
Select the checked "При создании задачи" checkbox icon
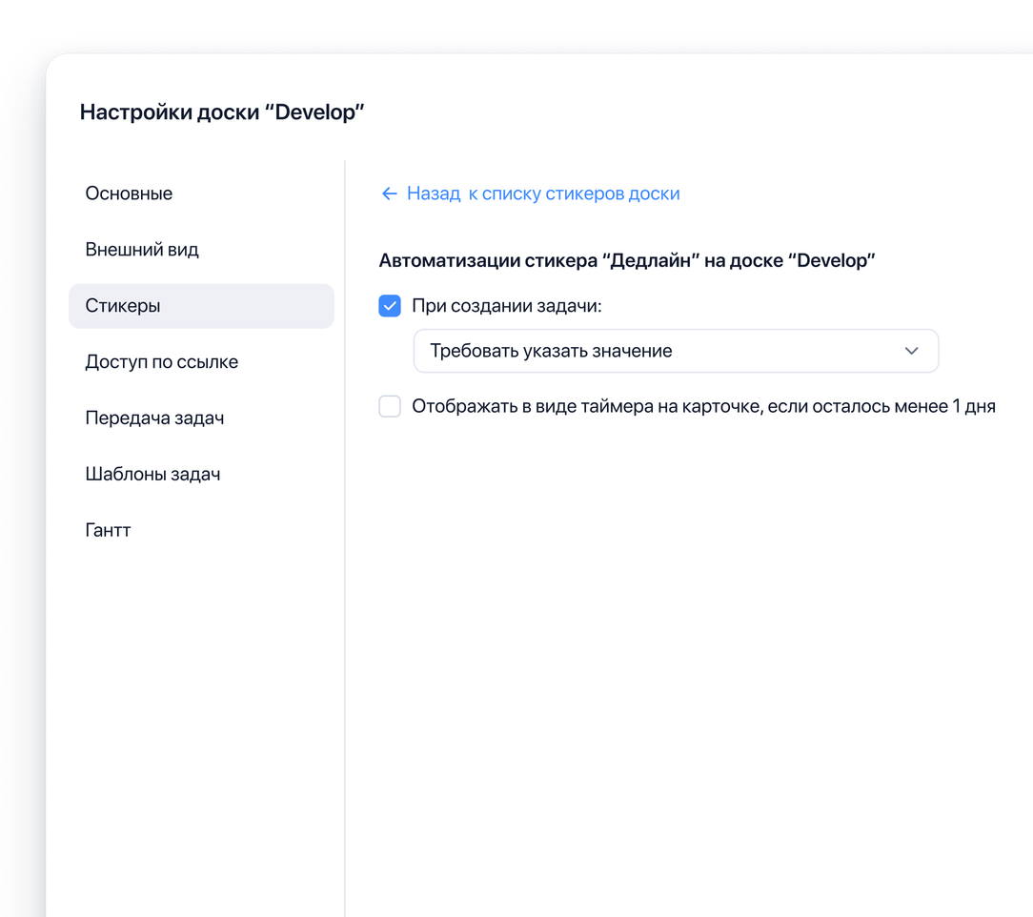390,306
